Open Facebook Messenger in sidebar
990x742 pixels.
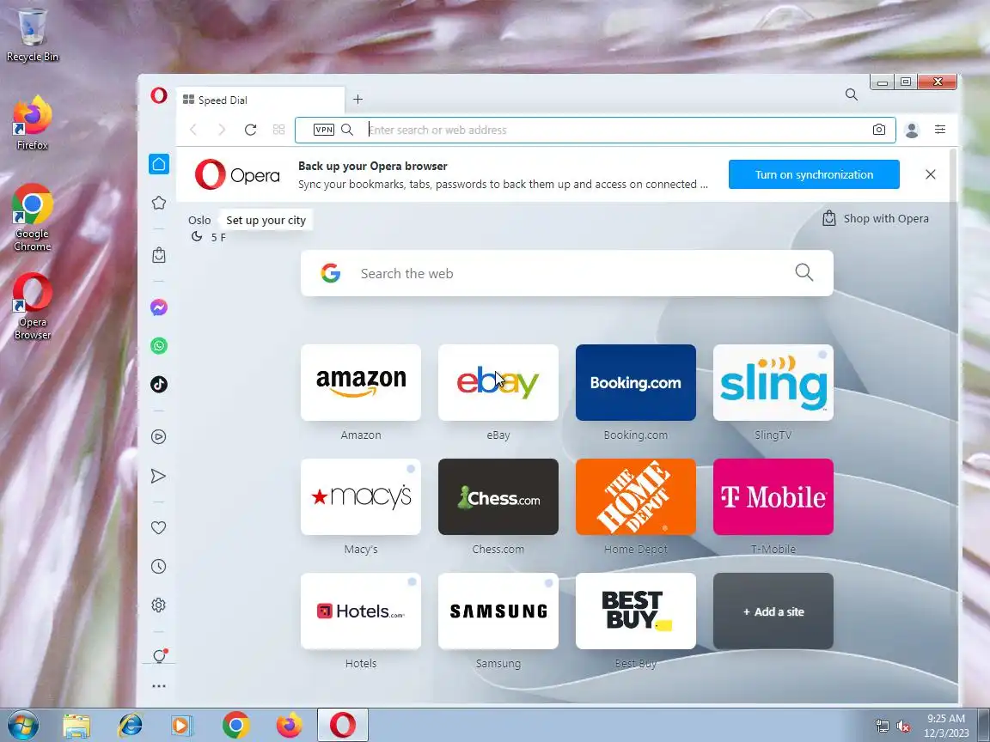[x=159, y=307]
